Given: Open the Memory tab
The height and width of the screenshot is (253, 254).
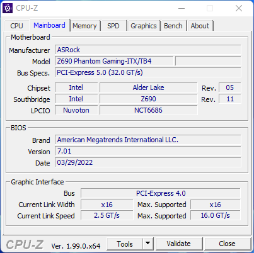Looking at the screenshot, I should pos(84,26).
